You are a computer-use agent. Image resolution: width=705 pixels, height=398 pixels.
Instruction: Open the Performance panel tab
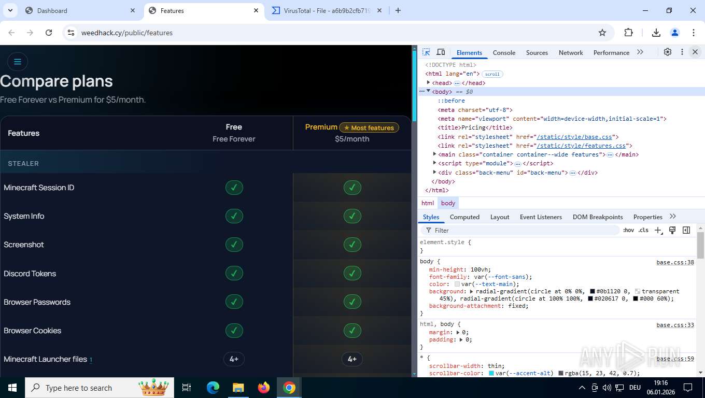click(x=611, y=52)
